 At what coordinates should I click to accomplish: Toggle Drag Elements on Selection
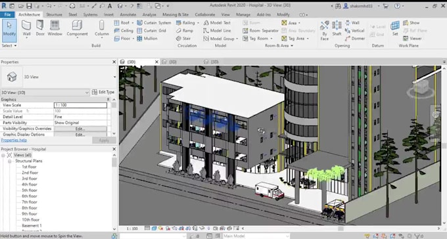coord(402,236)
